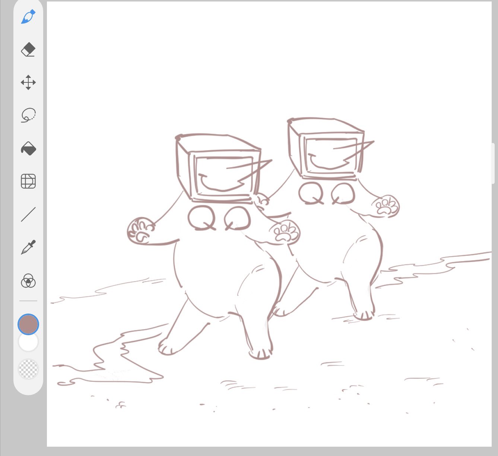Choose the move transform tool
This screenshot has height=456, width=498.
[28, 82]
